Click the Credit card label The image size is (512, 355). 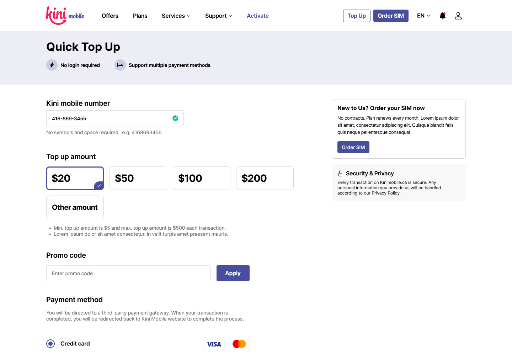(x=75, y=344)
